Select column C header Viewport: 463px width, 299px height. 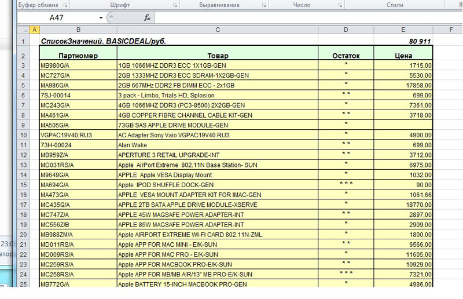pos(218,30)
